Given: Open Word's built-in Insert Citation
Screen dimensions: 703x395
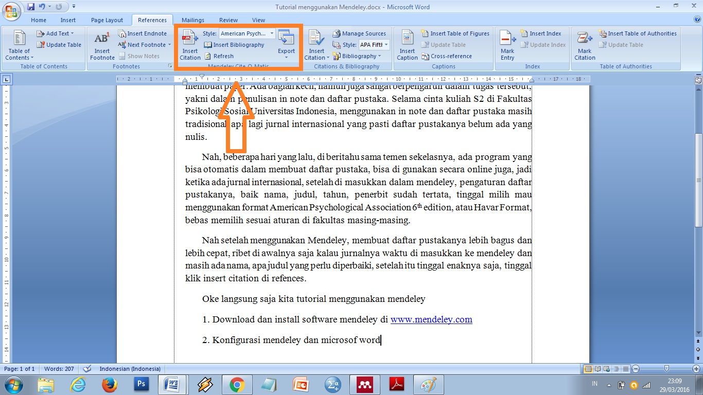Looking at the screenshot, I should pos(317,45).
